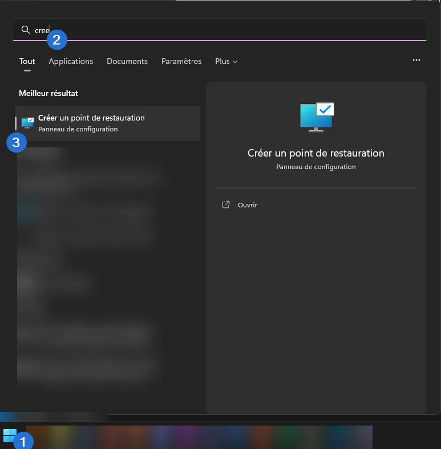Click the blue number 1 badge
The height and width of the screenshot is (449, 441).
(23, 441)
